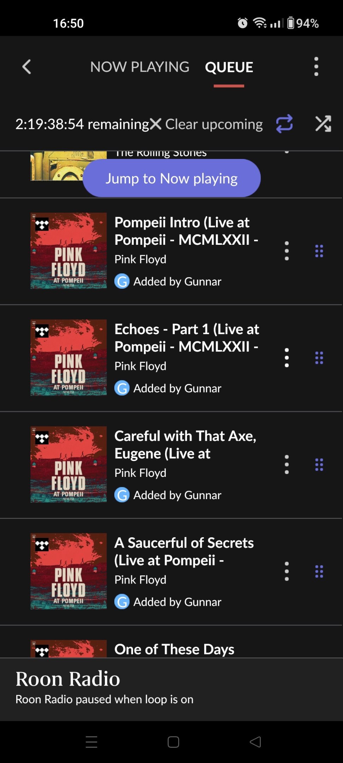343x763 pixels.
Task: Toggle shuffle mode icon
Action: pos(323,124)
